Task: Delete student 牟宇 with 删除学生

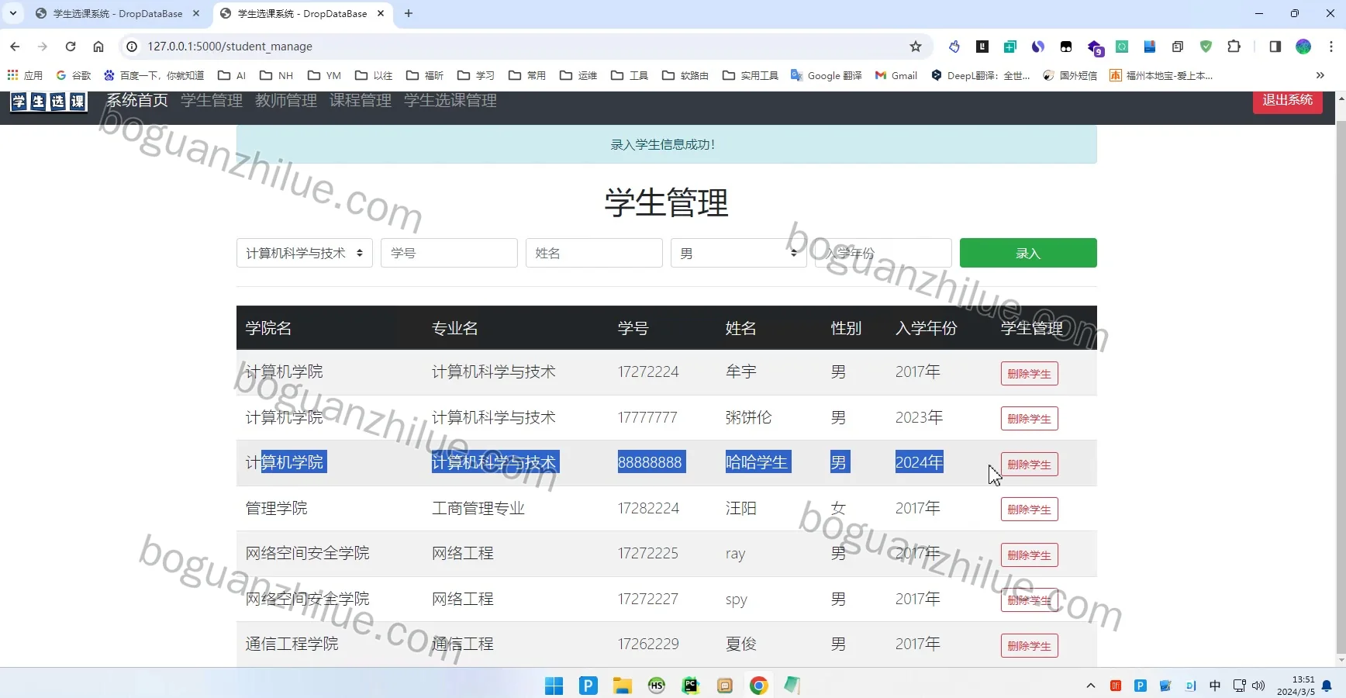Action: tap(1030, 374)
